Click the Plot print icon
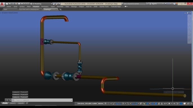The width and height of the screenshot is (193, 108). (x=19, y=4)
